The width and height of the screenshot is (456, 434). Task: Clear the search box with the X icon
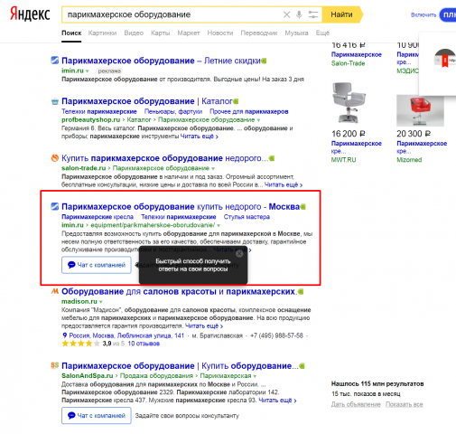286,14
